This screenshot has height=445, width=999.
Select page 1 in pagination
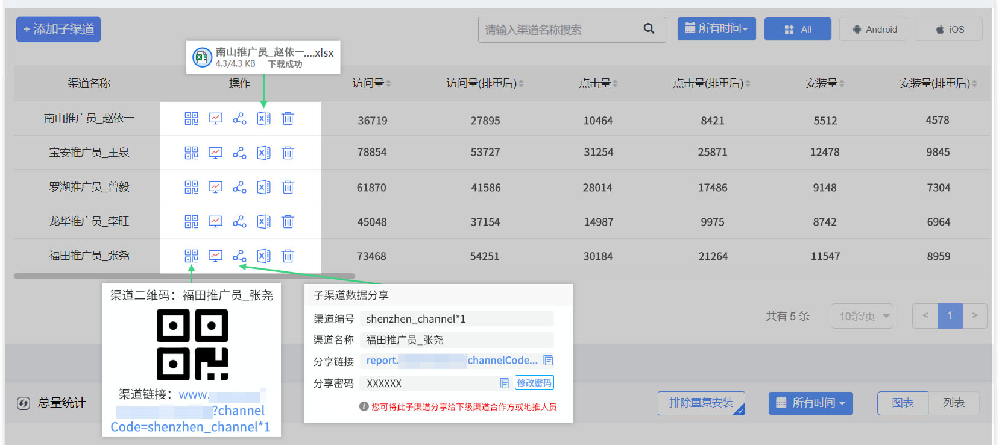[x=950, y=315]
